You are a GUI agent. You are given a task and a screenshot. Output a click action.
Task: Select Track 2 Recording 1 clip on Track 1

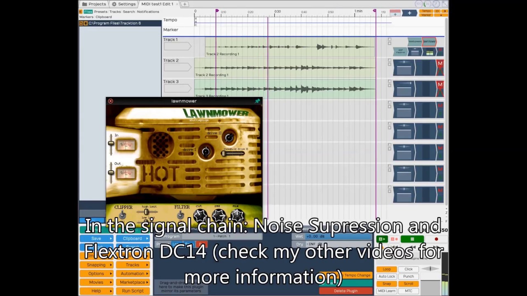[x=290, y=47]
